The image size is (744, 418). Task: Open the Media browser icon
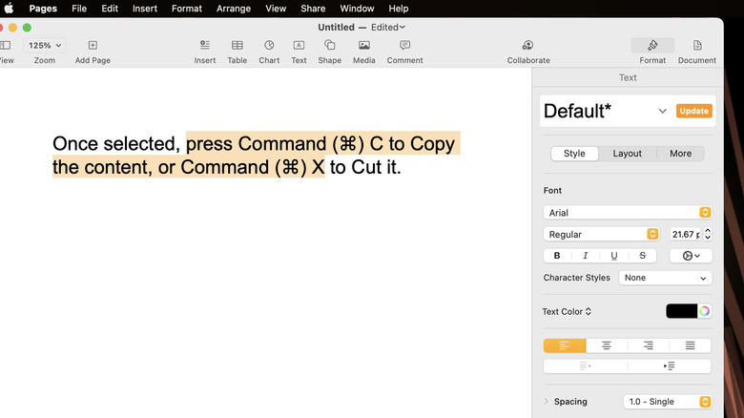[x=363, y=46]
